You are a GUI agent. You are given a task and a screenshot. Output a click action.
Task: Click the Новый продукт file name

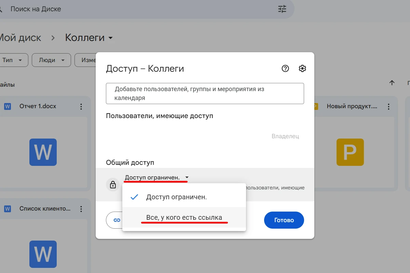click(x=352, y=106)
